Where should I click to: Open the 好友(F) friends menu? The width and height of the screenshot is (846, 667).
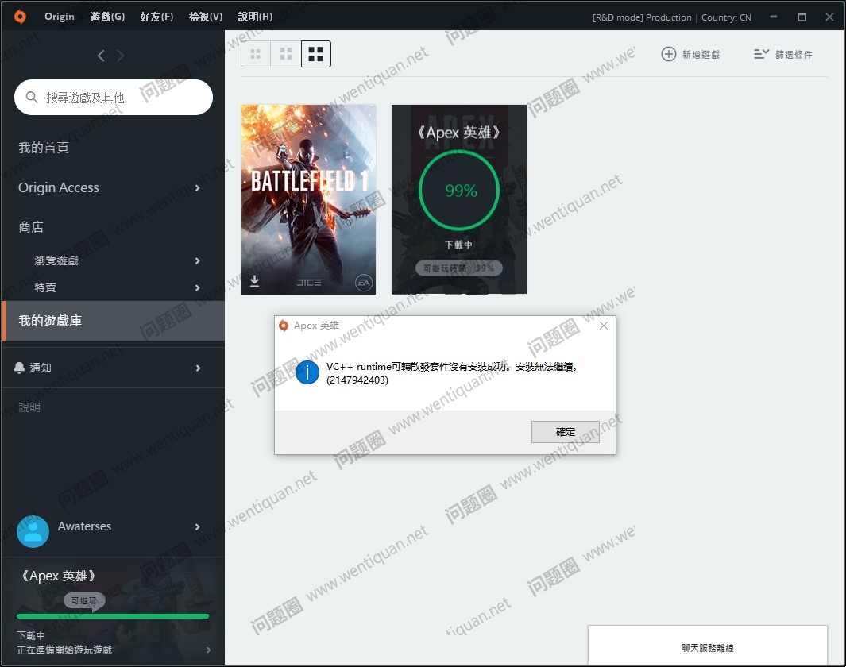[x=156, y=17]
